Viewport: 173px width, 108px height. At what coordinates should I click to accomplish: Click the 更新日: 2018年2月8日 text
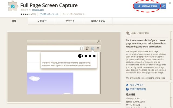[136, 102]
